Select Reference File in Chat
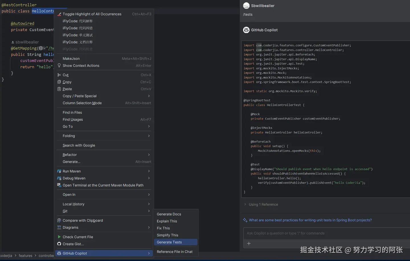 click(x=176, y=252)
